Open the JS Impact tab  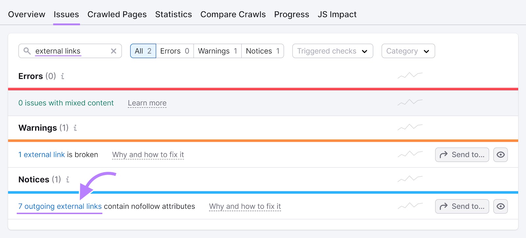[337, 14]
